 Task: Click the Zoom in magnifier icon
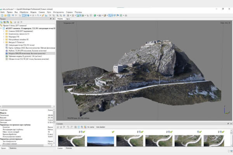[x=57, y=15]
